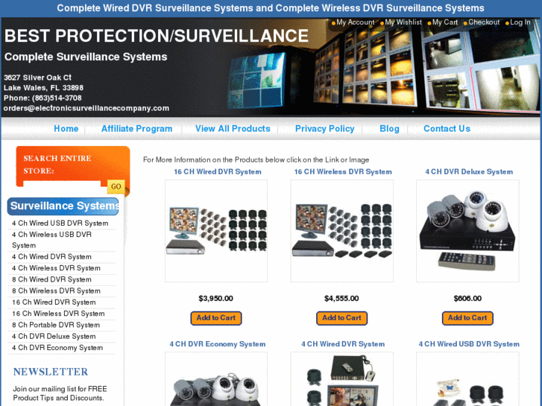Open the My Account link
Image resolution: width=542 pixels, height=406 pixels.
(x=355, y=22)
